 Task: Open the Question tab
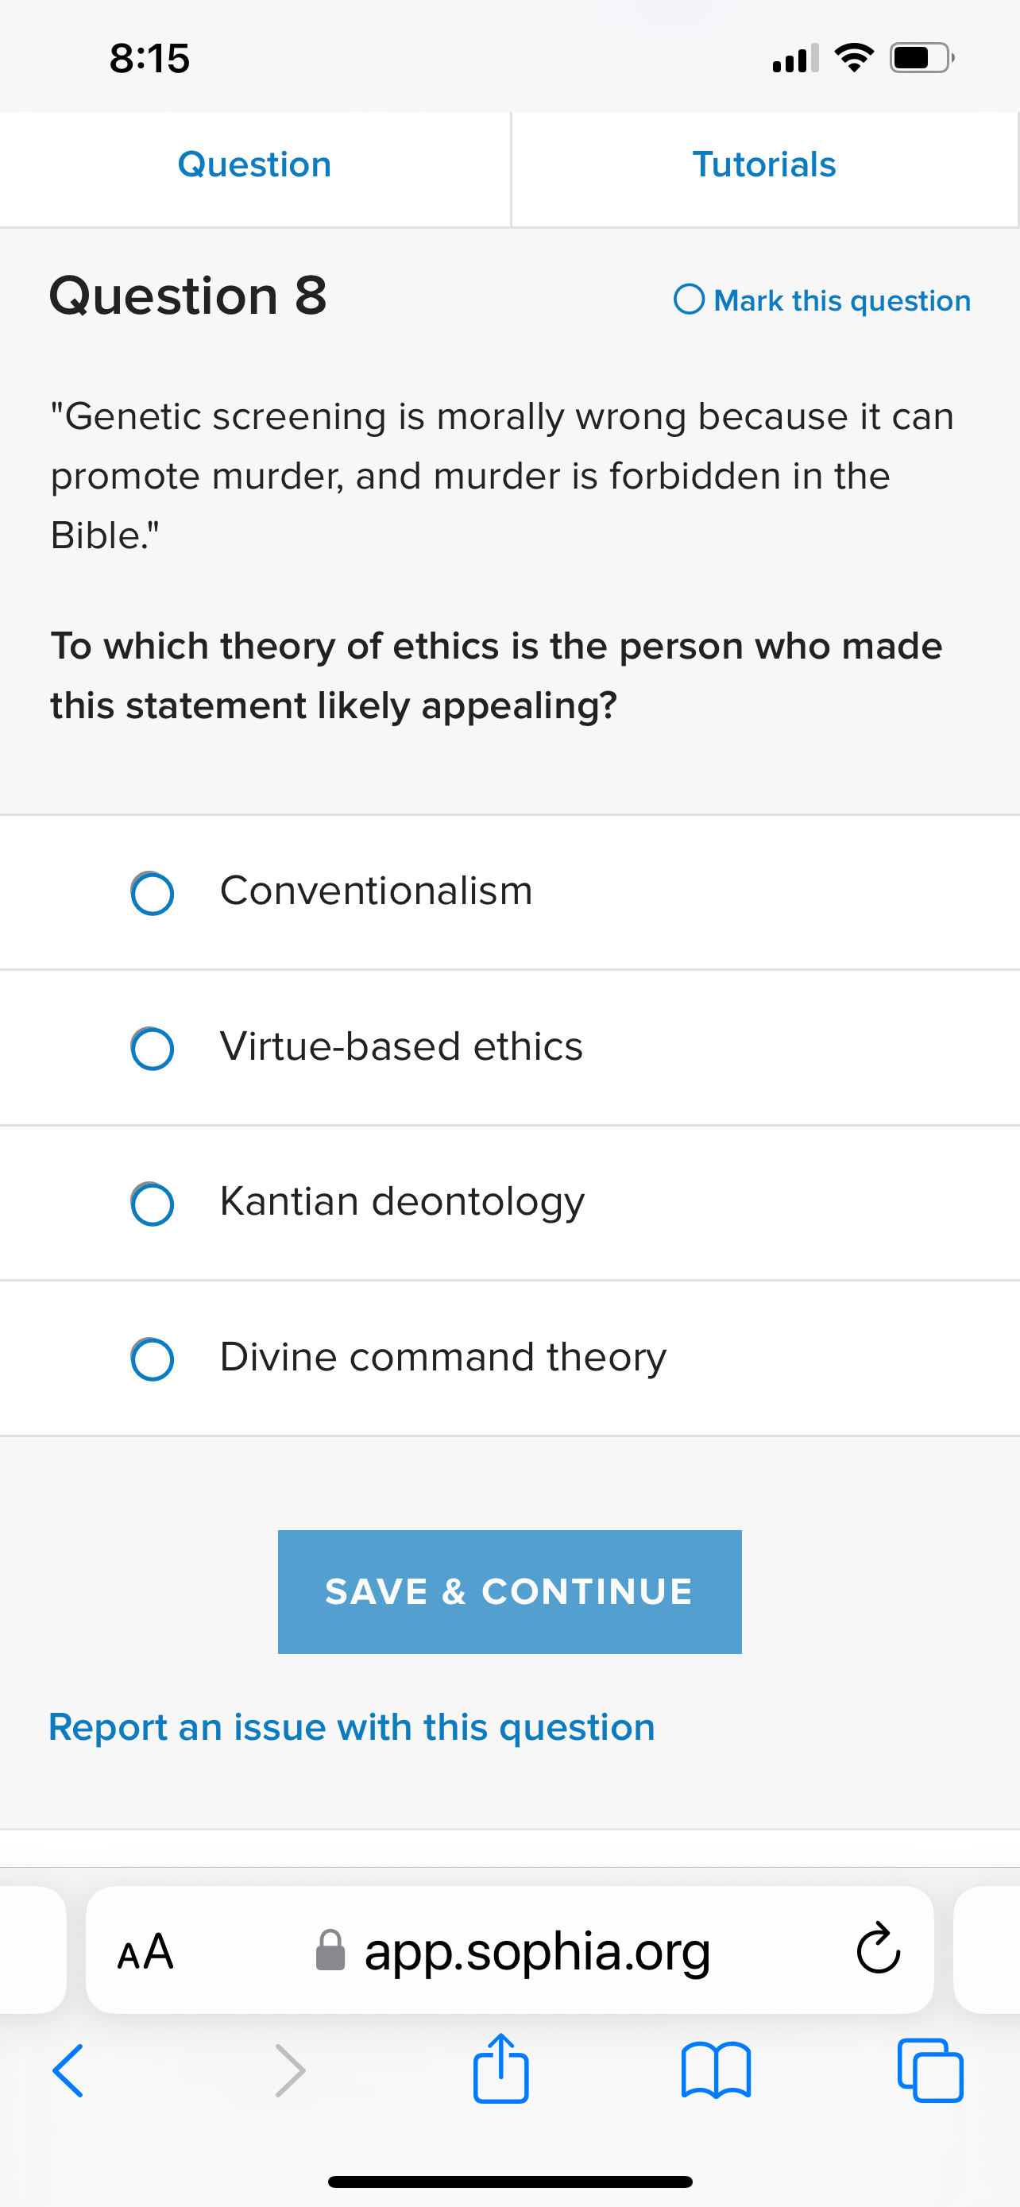tap(254, 164)
